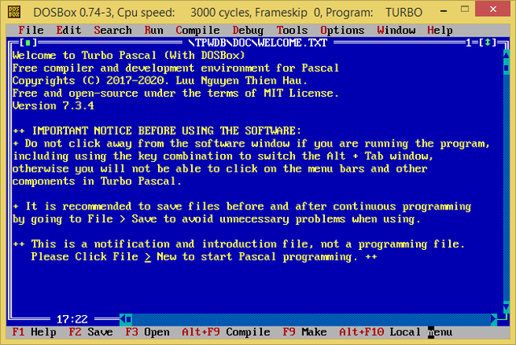Screen dimensions: 516x345
Task: Click the vertical scrollbar up arrow
Action: (x=506, y=54)
